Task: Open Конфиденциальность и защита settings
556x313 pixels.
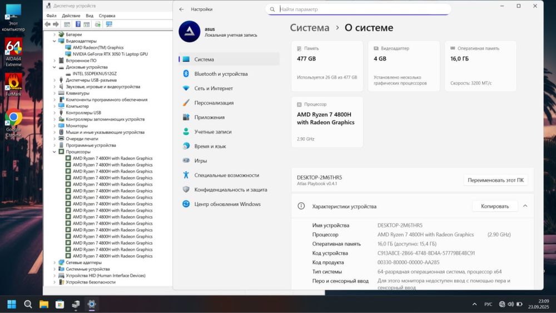Action: [229, 190]
